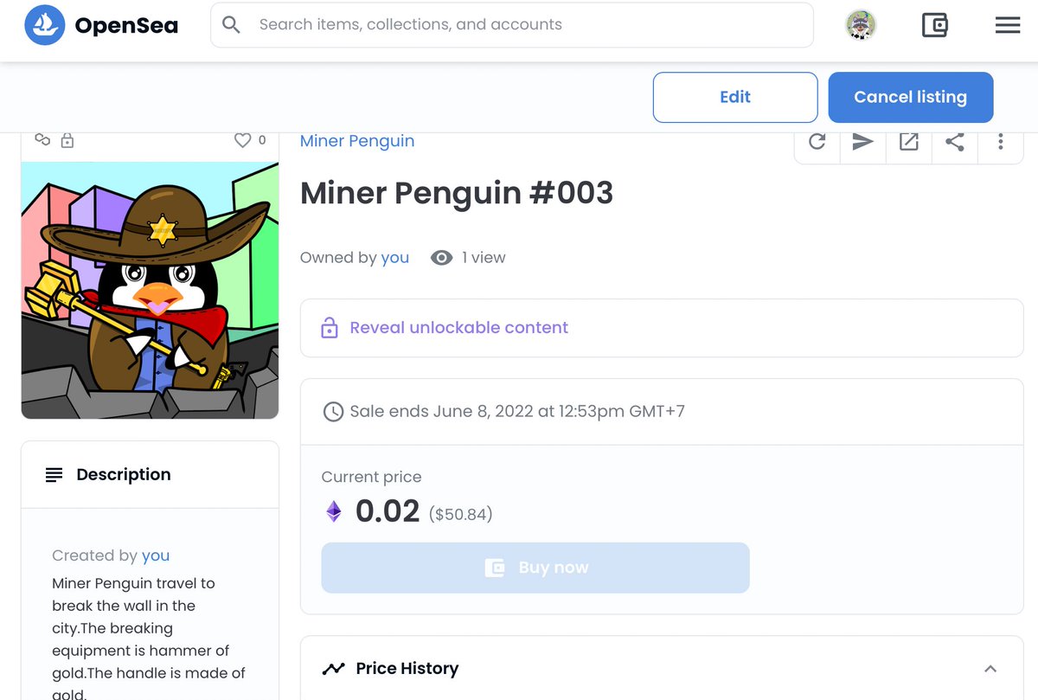Click the lock icon above penguin image
This screenshot has height=700, width=1038.
[67, 140]
